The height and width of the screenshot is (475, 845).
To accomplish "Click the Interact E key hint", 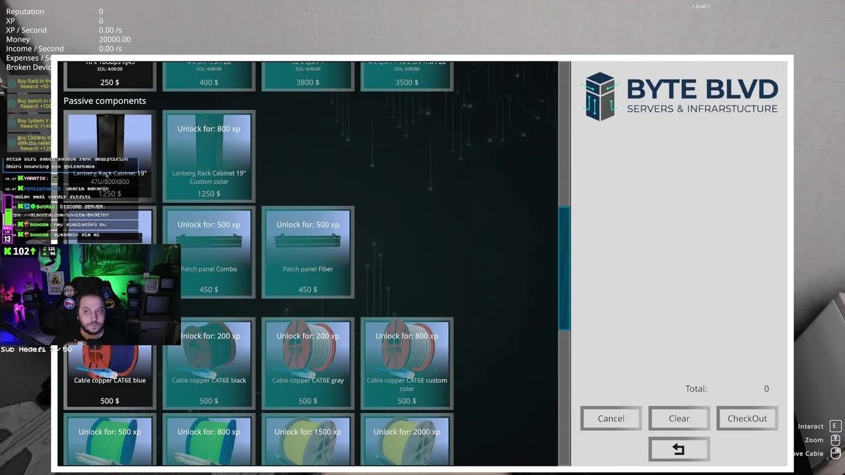I will [834, 426].
